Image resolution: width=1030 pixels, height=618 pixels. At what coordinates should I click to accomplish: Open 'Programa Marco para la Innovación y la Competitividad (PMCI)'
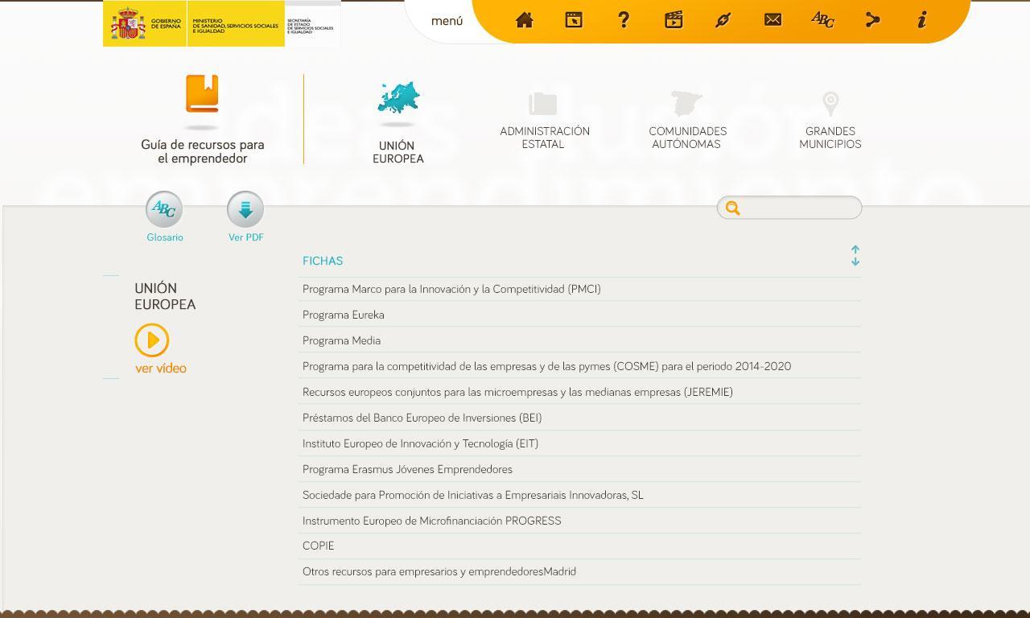pos(451,289)
